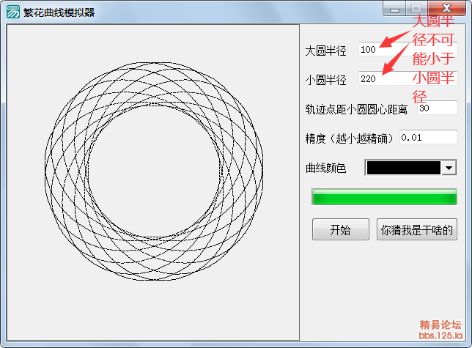The image size is (472, 348).
Task: Close the 繁花曲线模拟器 window
Action: coord(447,8)
